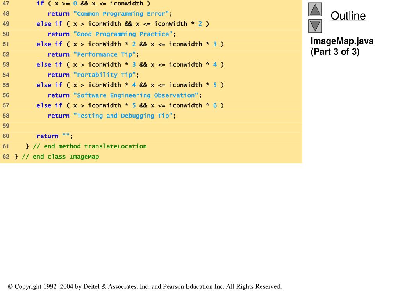Image resolution: width=400 pixels, height=300 pixels.
Task: Click the Deitel copyright notice text
Action: pyautogui.click(x=145, y=286)
